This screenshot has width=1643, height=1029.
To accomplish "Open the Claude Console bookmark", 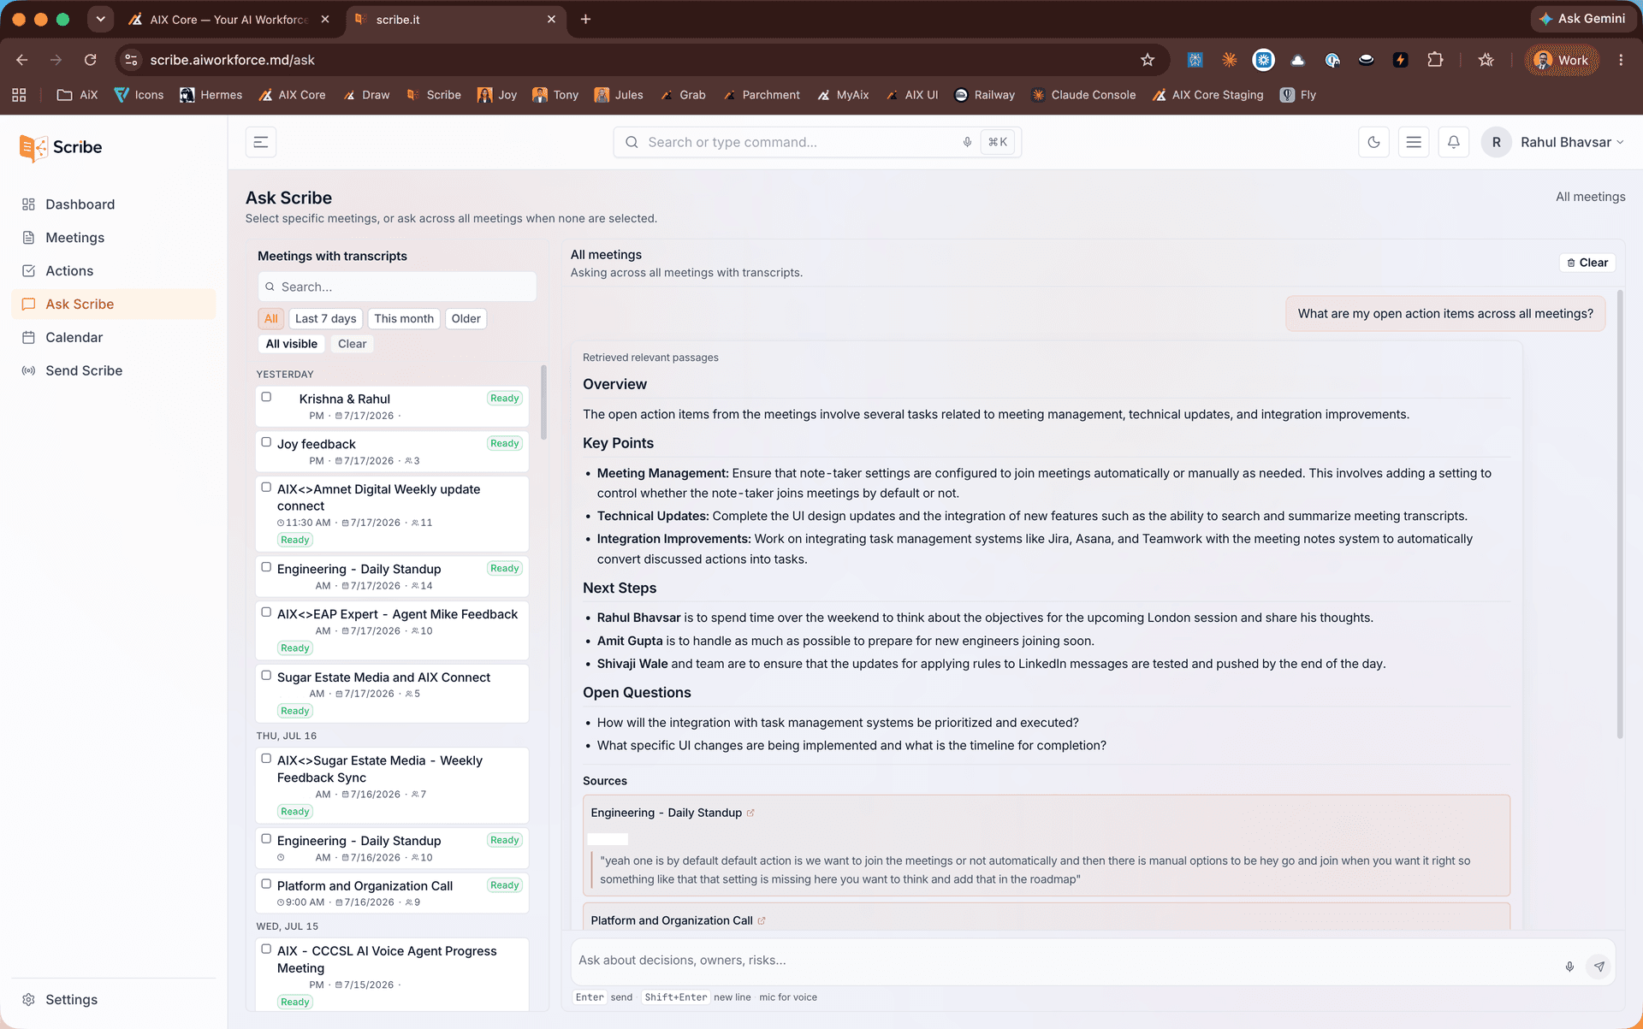I will click(1083, 95).
